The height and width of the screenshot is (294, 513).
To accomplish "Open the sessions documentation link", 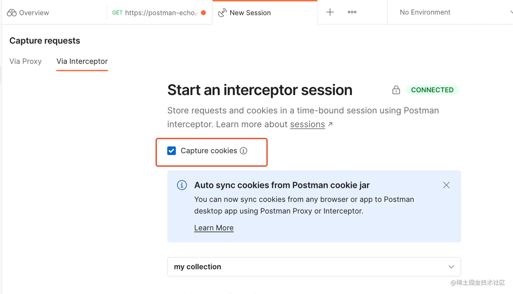I will 307,124.
